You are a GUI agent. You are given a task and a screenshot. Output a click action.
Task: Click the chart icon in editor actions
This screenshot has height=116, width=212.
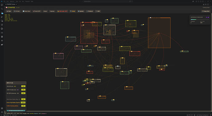click(204, 4)
